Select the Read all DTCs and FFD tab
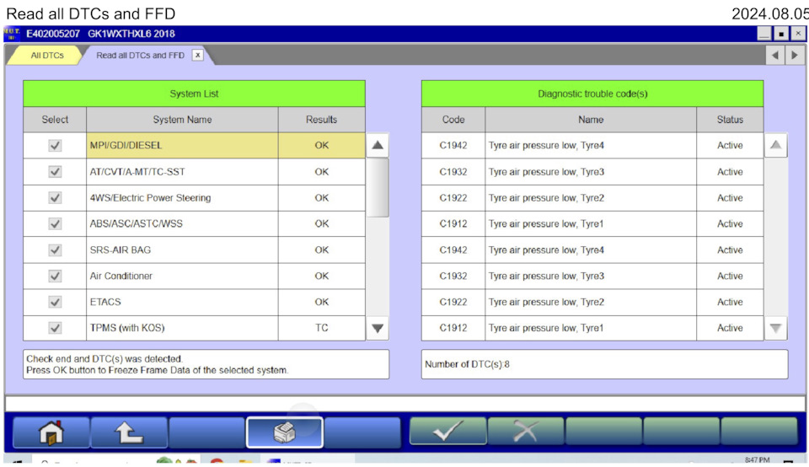Image resolution: width=809 pixels, height=467 pixels. tap(140, 56)
